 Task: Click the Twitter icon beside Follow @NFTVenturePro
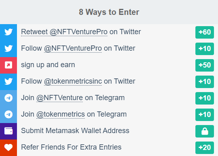pyautogui.click(x=8, y=48)
